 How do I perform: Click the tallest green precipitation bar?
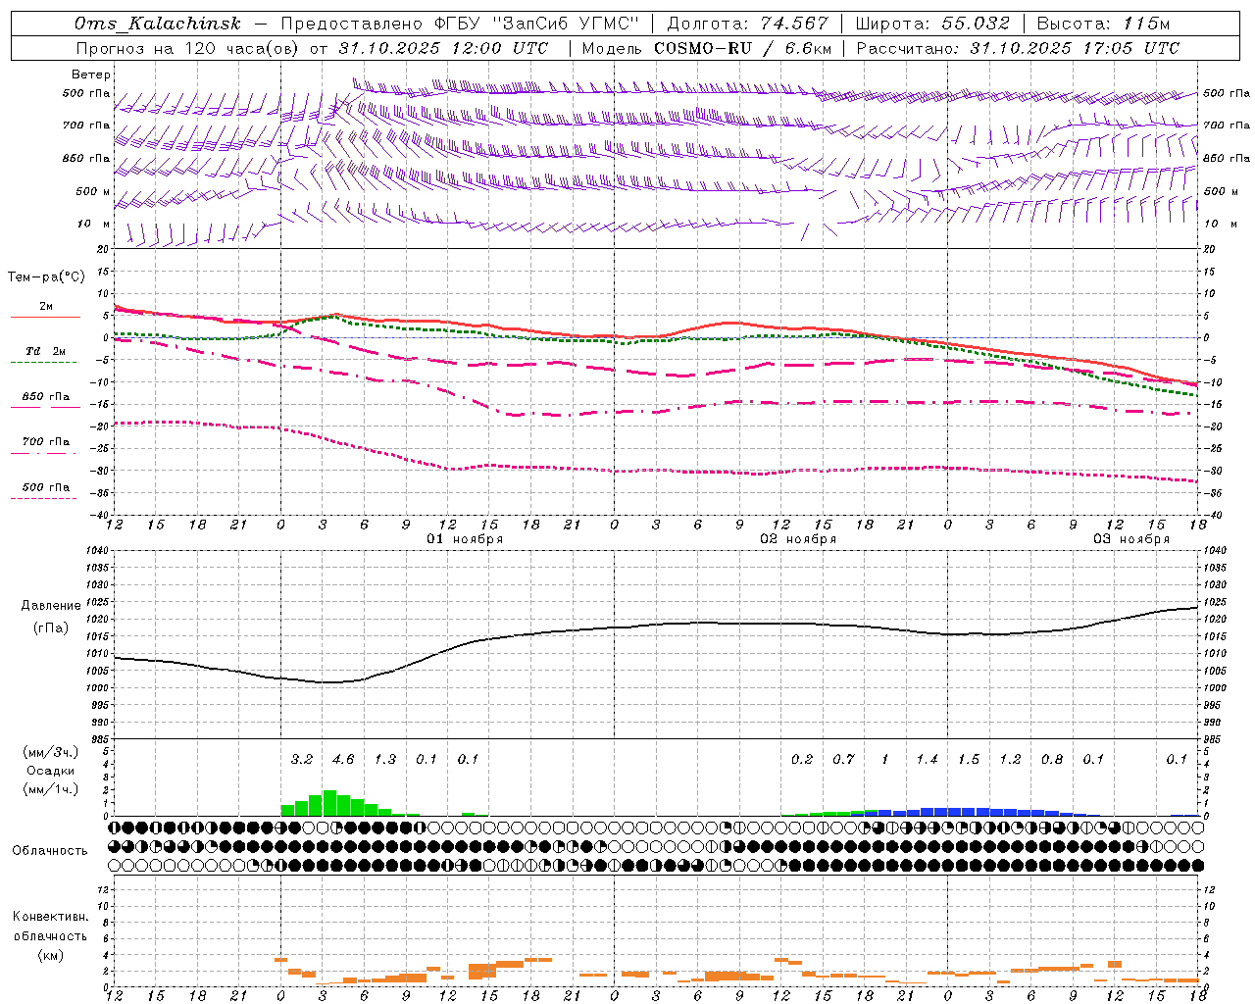(329, 803)
